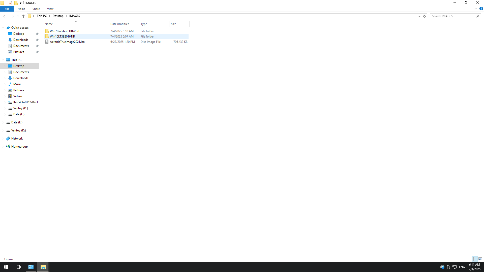
Task: Sort by Date modified column
Action: point(120,24)
